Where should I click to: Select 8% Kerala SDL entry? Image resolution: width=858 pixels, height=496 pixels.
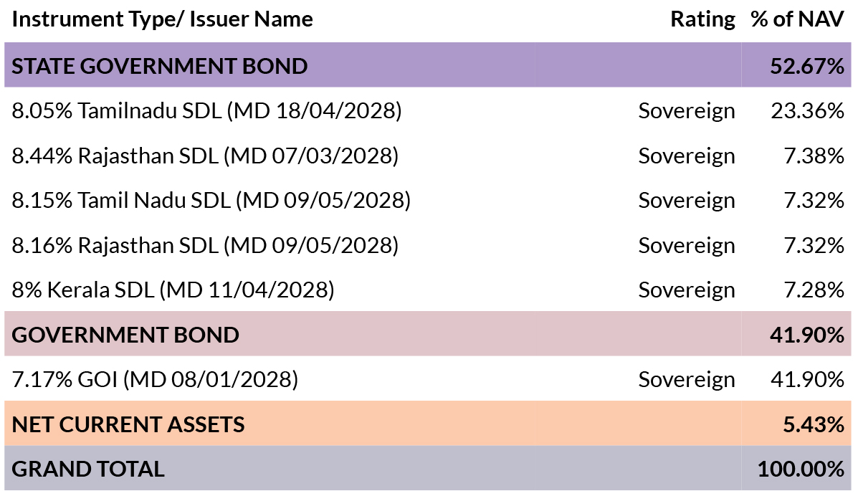(172, 290)
